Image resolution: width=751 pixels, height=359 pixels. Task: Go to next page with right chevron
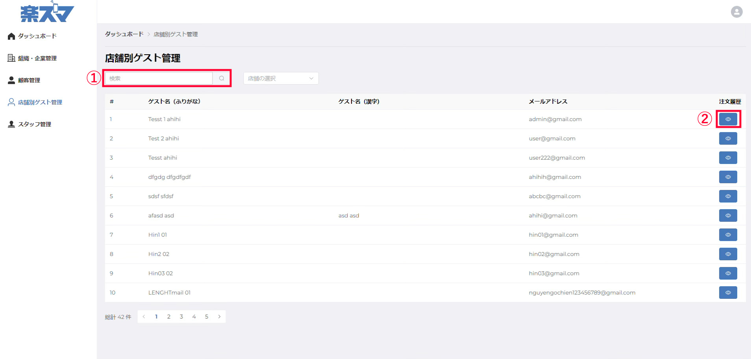point(219,317)
